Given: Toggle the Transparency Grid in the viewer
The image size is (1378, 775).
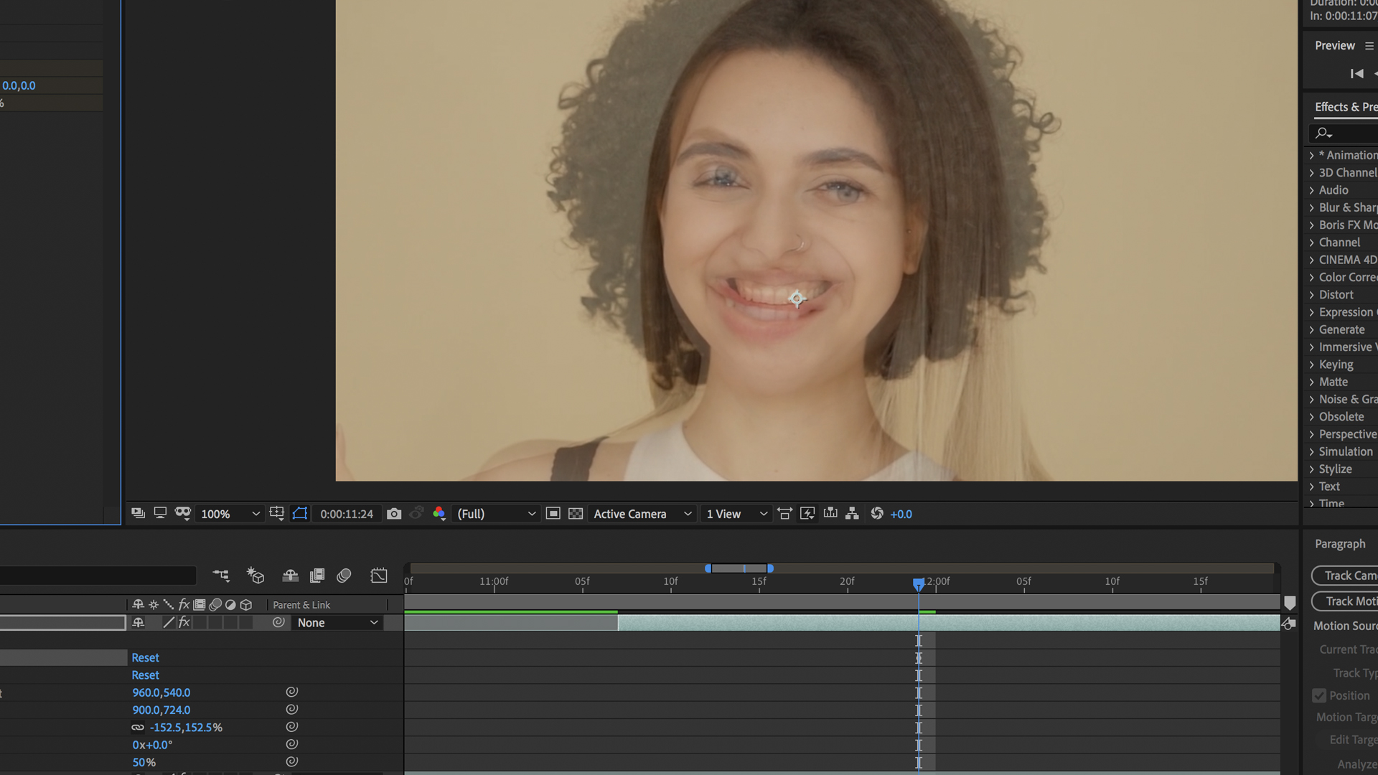Looking at the screenshot, I should pyautogui.click(x=576, y=514).
